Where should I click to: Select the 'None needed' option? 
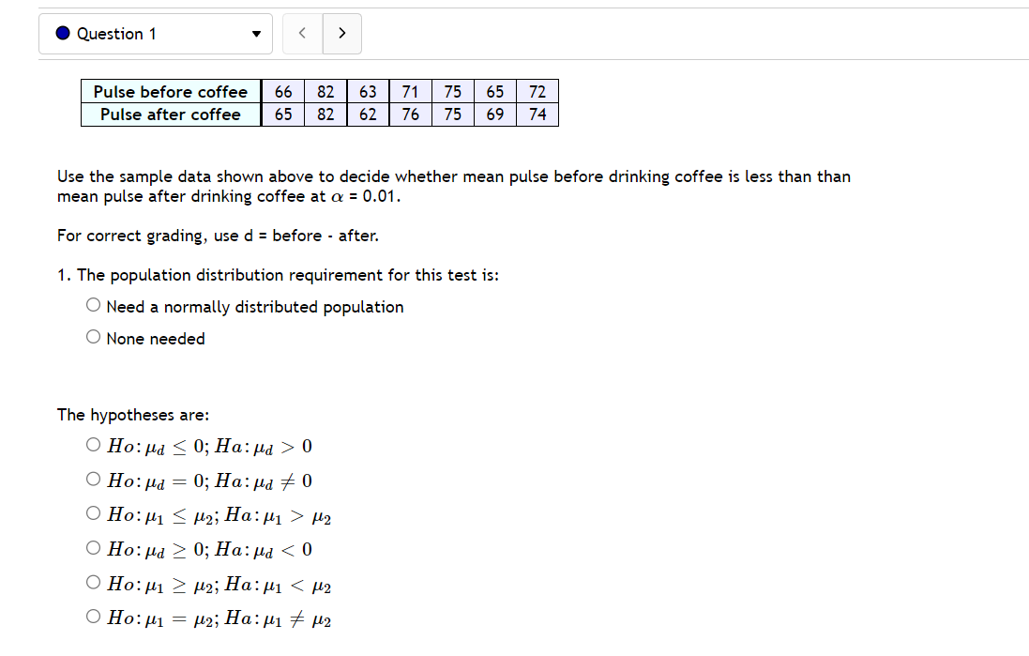93,336
